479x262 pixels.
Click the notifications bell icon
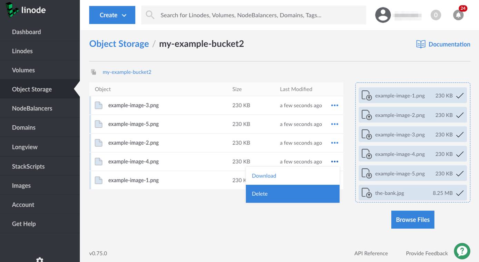tap(458, 15)
